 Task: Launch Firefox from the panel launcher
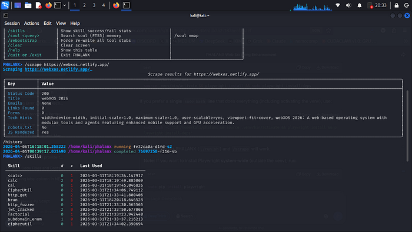[x=48, y=5]
